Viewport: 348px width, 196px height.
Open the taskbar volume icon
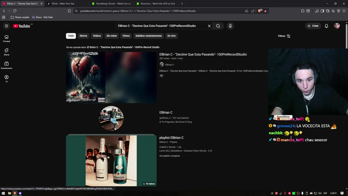pos(320,193)
